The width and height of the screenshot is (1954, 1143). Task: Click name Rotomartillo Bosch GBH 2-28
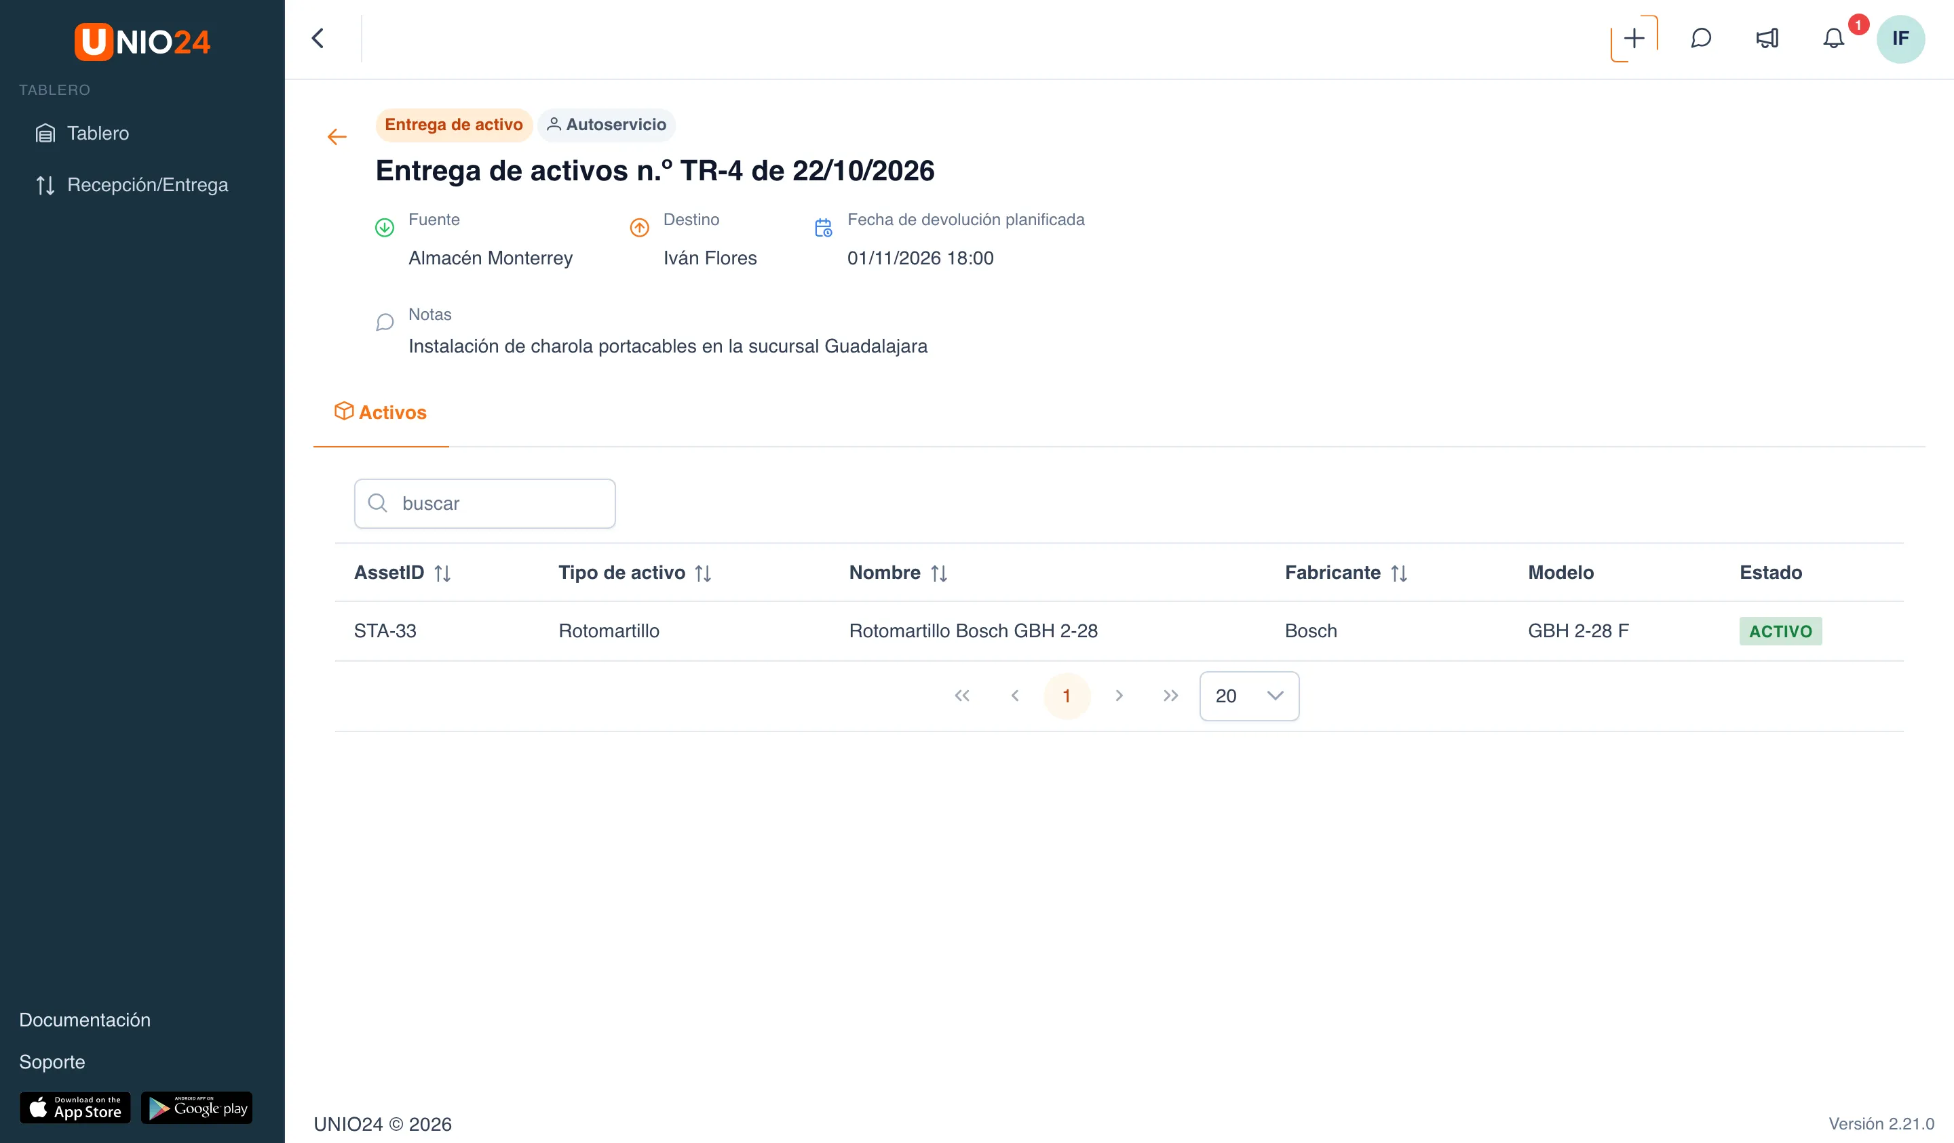[x=973, y=630]
